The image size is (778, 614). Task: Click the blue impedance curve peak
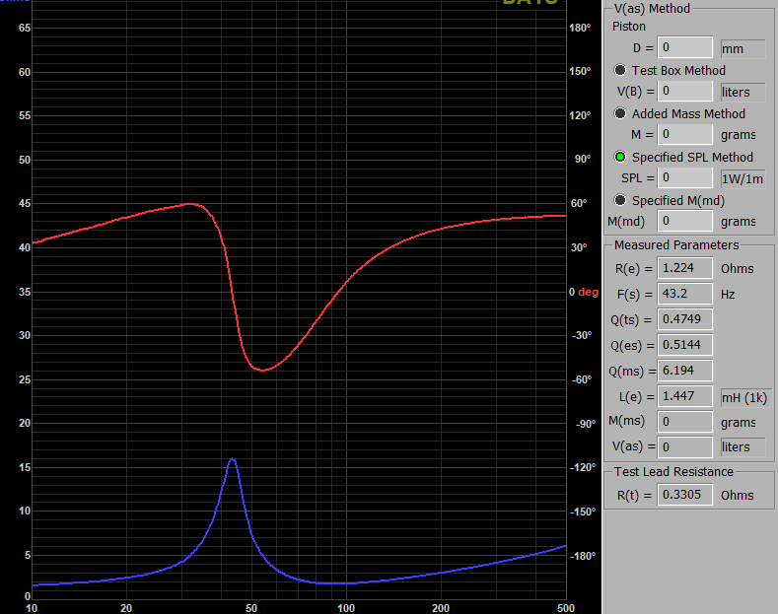pos(232,458)
